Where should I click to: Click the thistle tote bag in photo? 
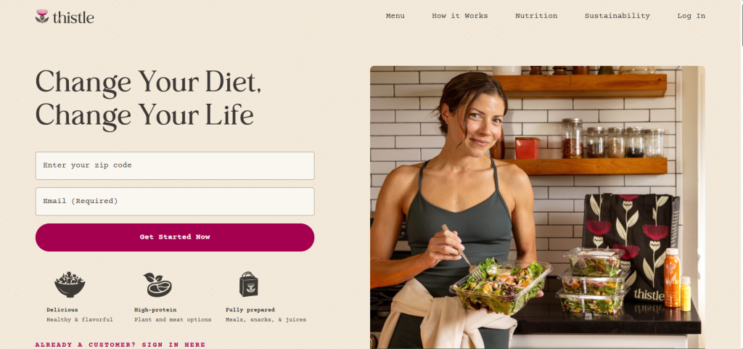[x=631, y=246]
